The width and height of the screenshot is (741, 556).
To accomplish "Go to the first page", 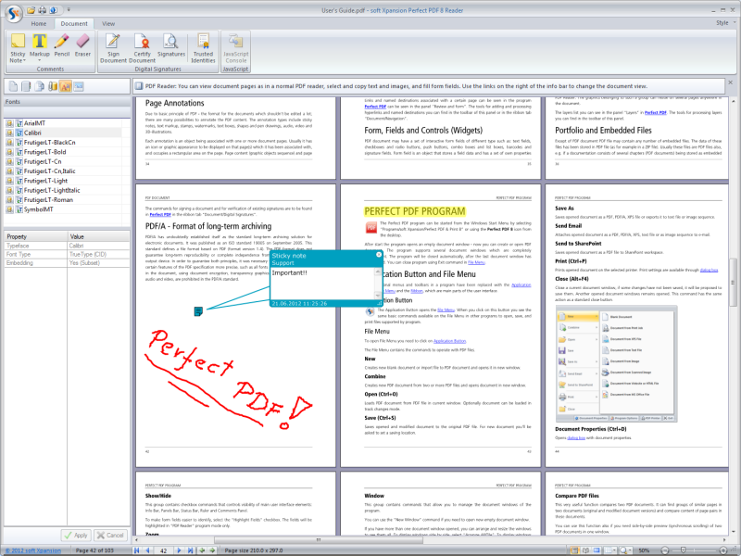I will (x=136, y=550).
